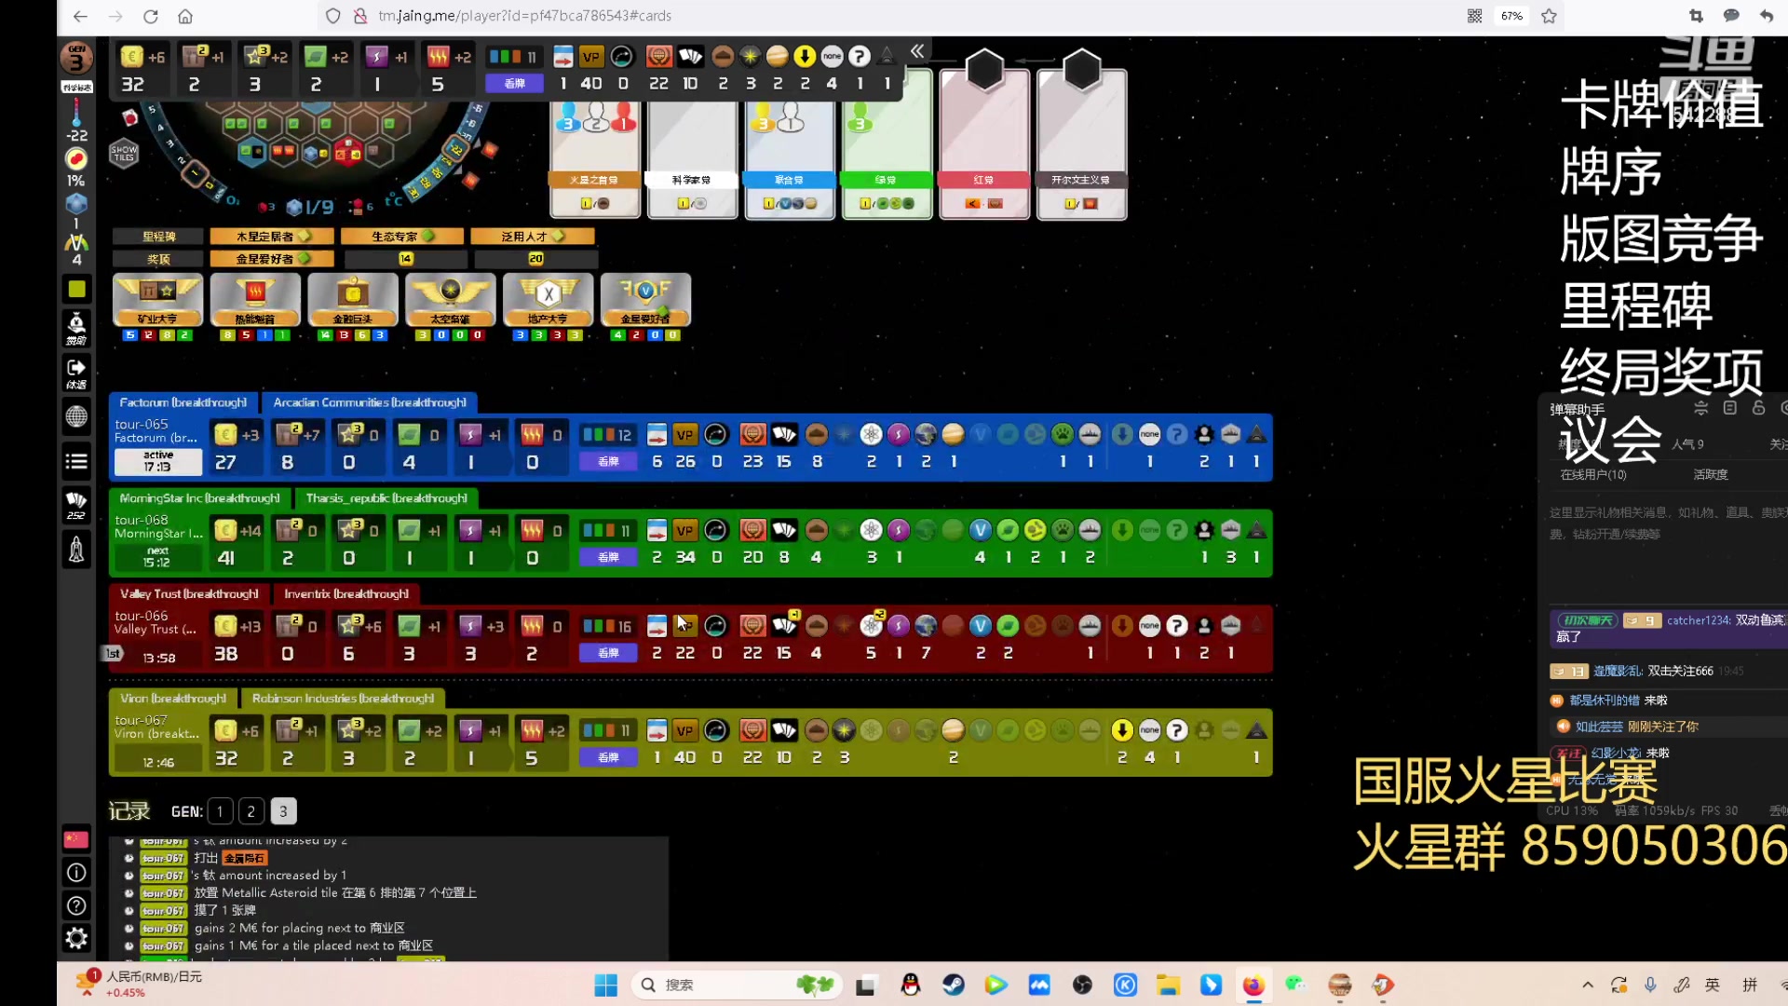1788x1006 pixels.
Task: Open the list icon in the left sidebar
Action: (76, 461)
